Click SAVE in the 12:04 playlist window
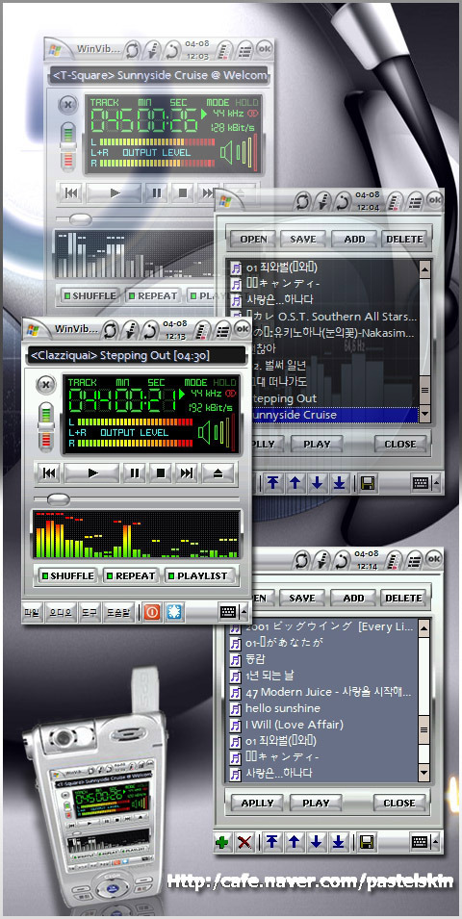Viewport: 462px width, 919px height. point(302,239)
